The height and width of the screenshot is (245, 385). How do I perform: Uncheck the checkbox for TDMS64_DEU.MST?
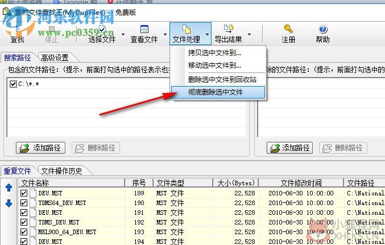tap(24, 203)
